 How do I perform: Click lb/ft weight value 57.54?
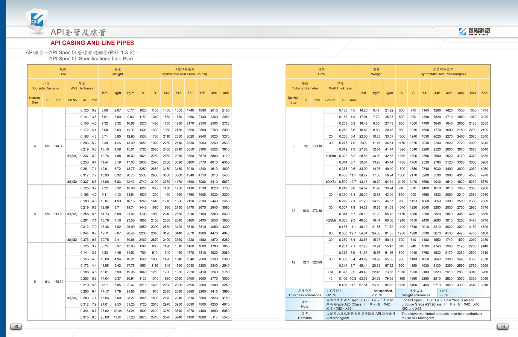point(363,285)
